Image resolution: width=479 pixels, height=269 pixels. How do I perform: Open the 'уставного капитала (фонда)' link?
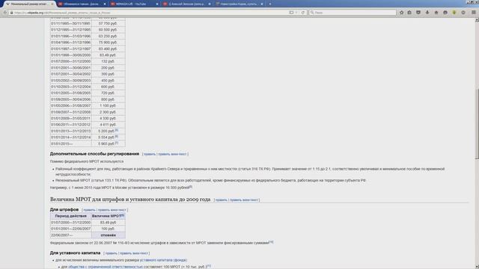(163, 260)
